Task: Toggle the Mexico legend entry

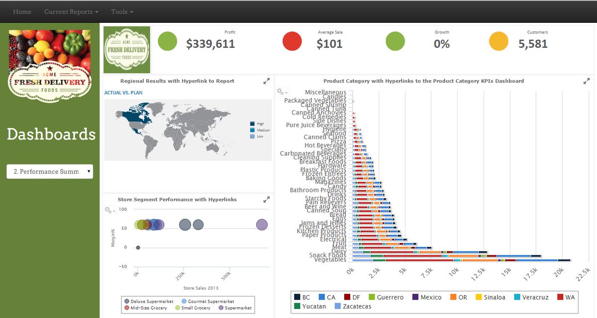Action: pos(426,297)
